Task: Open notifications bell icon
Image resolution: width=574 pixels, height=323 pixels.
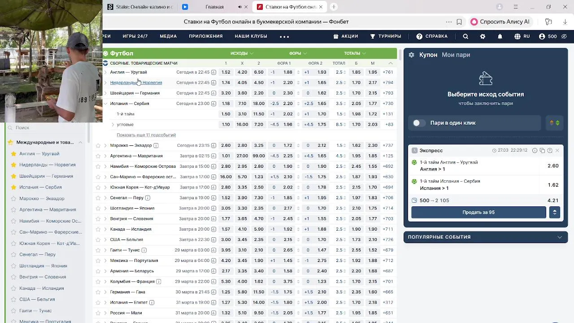Action: click(500, 36)
